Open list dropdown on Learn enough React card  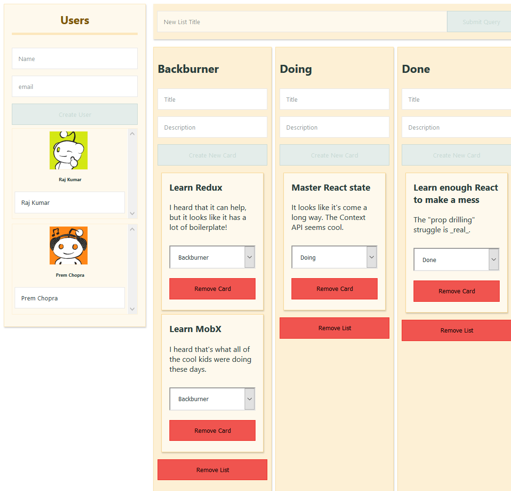click(x=456, y=259)
